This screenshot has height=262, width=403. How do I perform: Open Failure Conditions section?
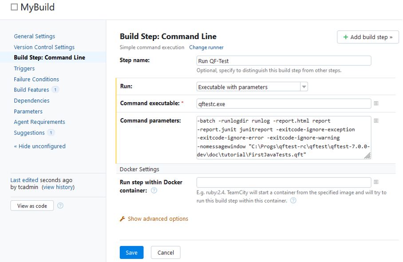(36, 79)
